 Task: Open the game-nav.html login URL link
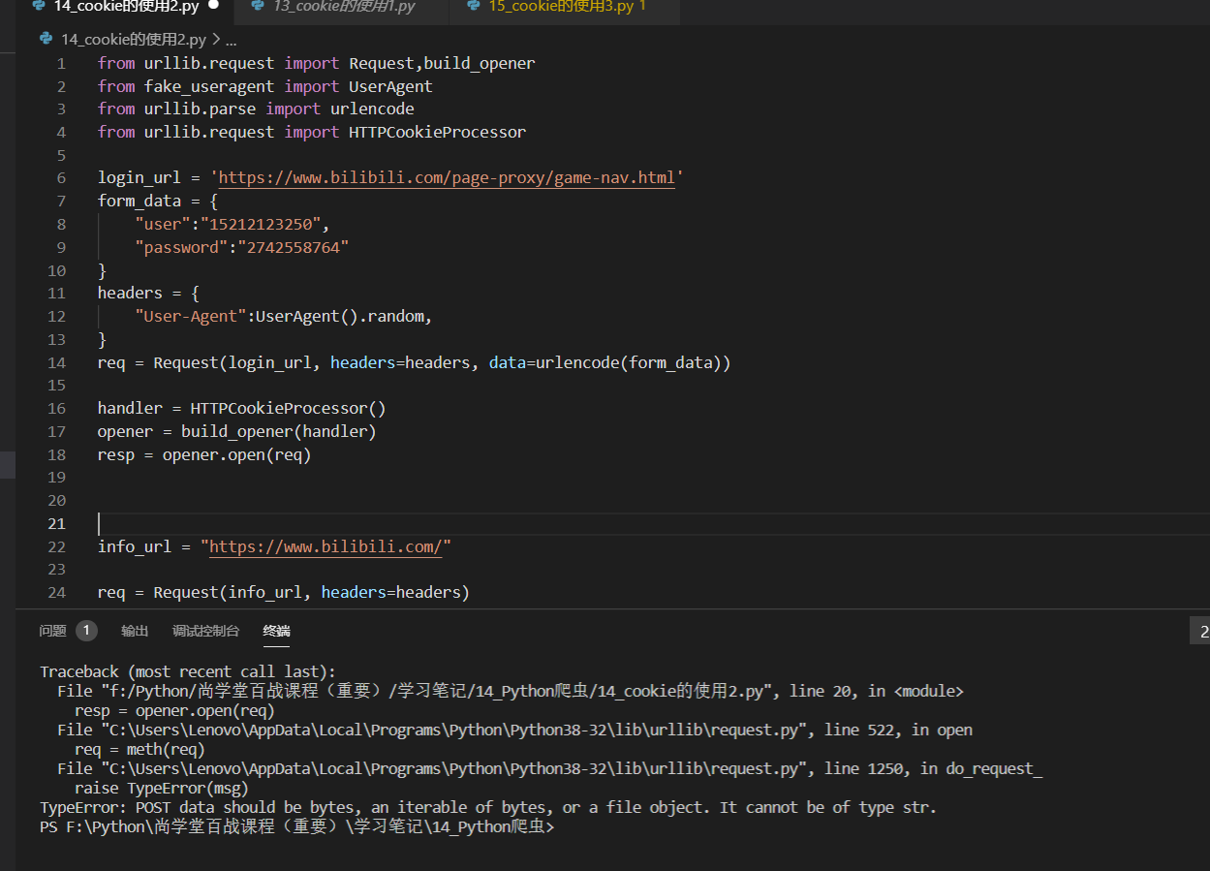point(448,178)
